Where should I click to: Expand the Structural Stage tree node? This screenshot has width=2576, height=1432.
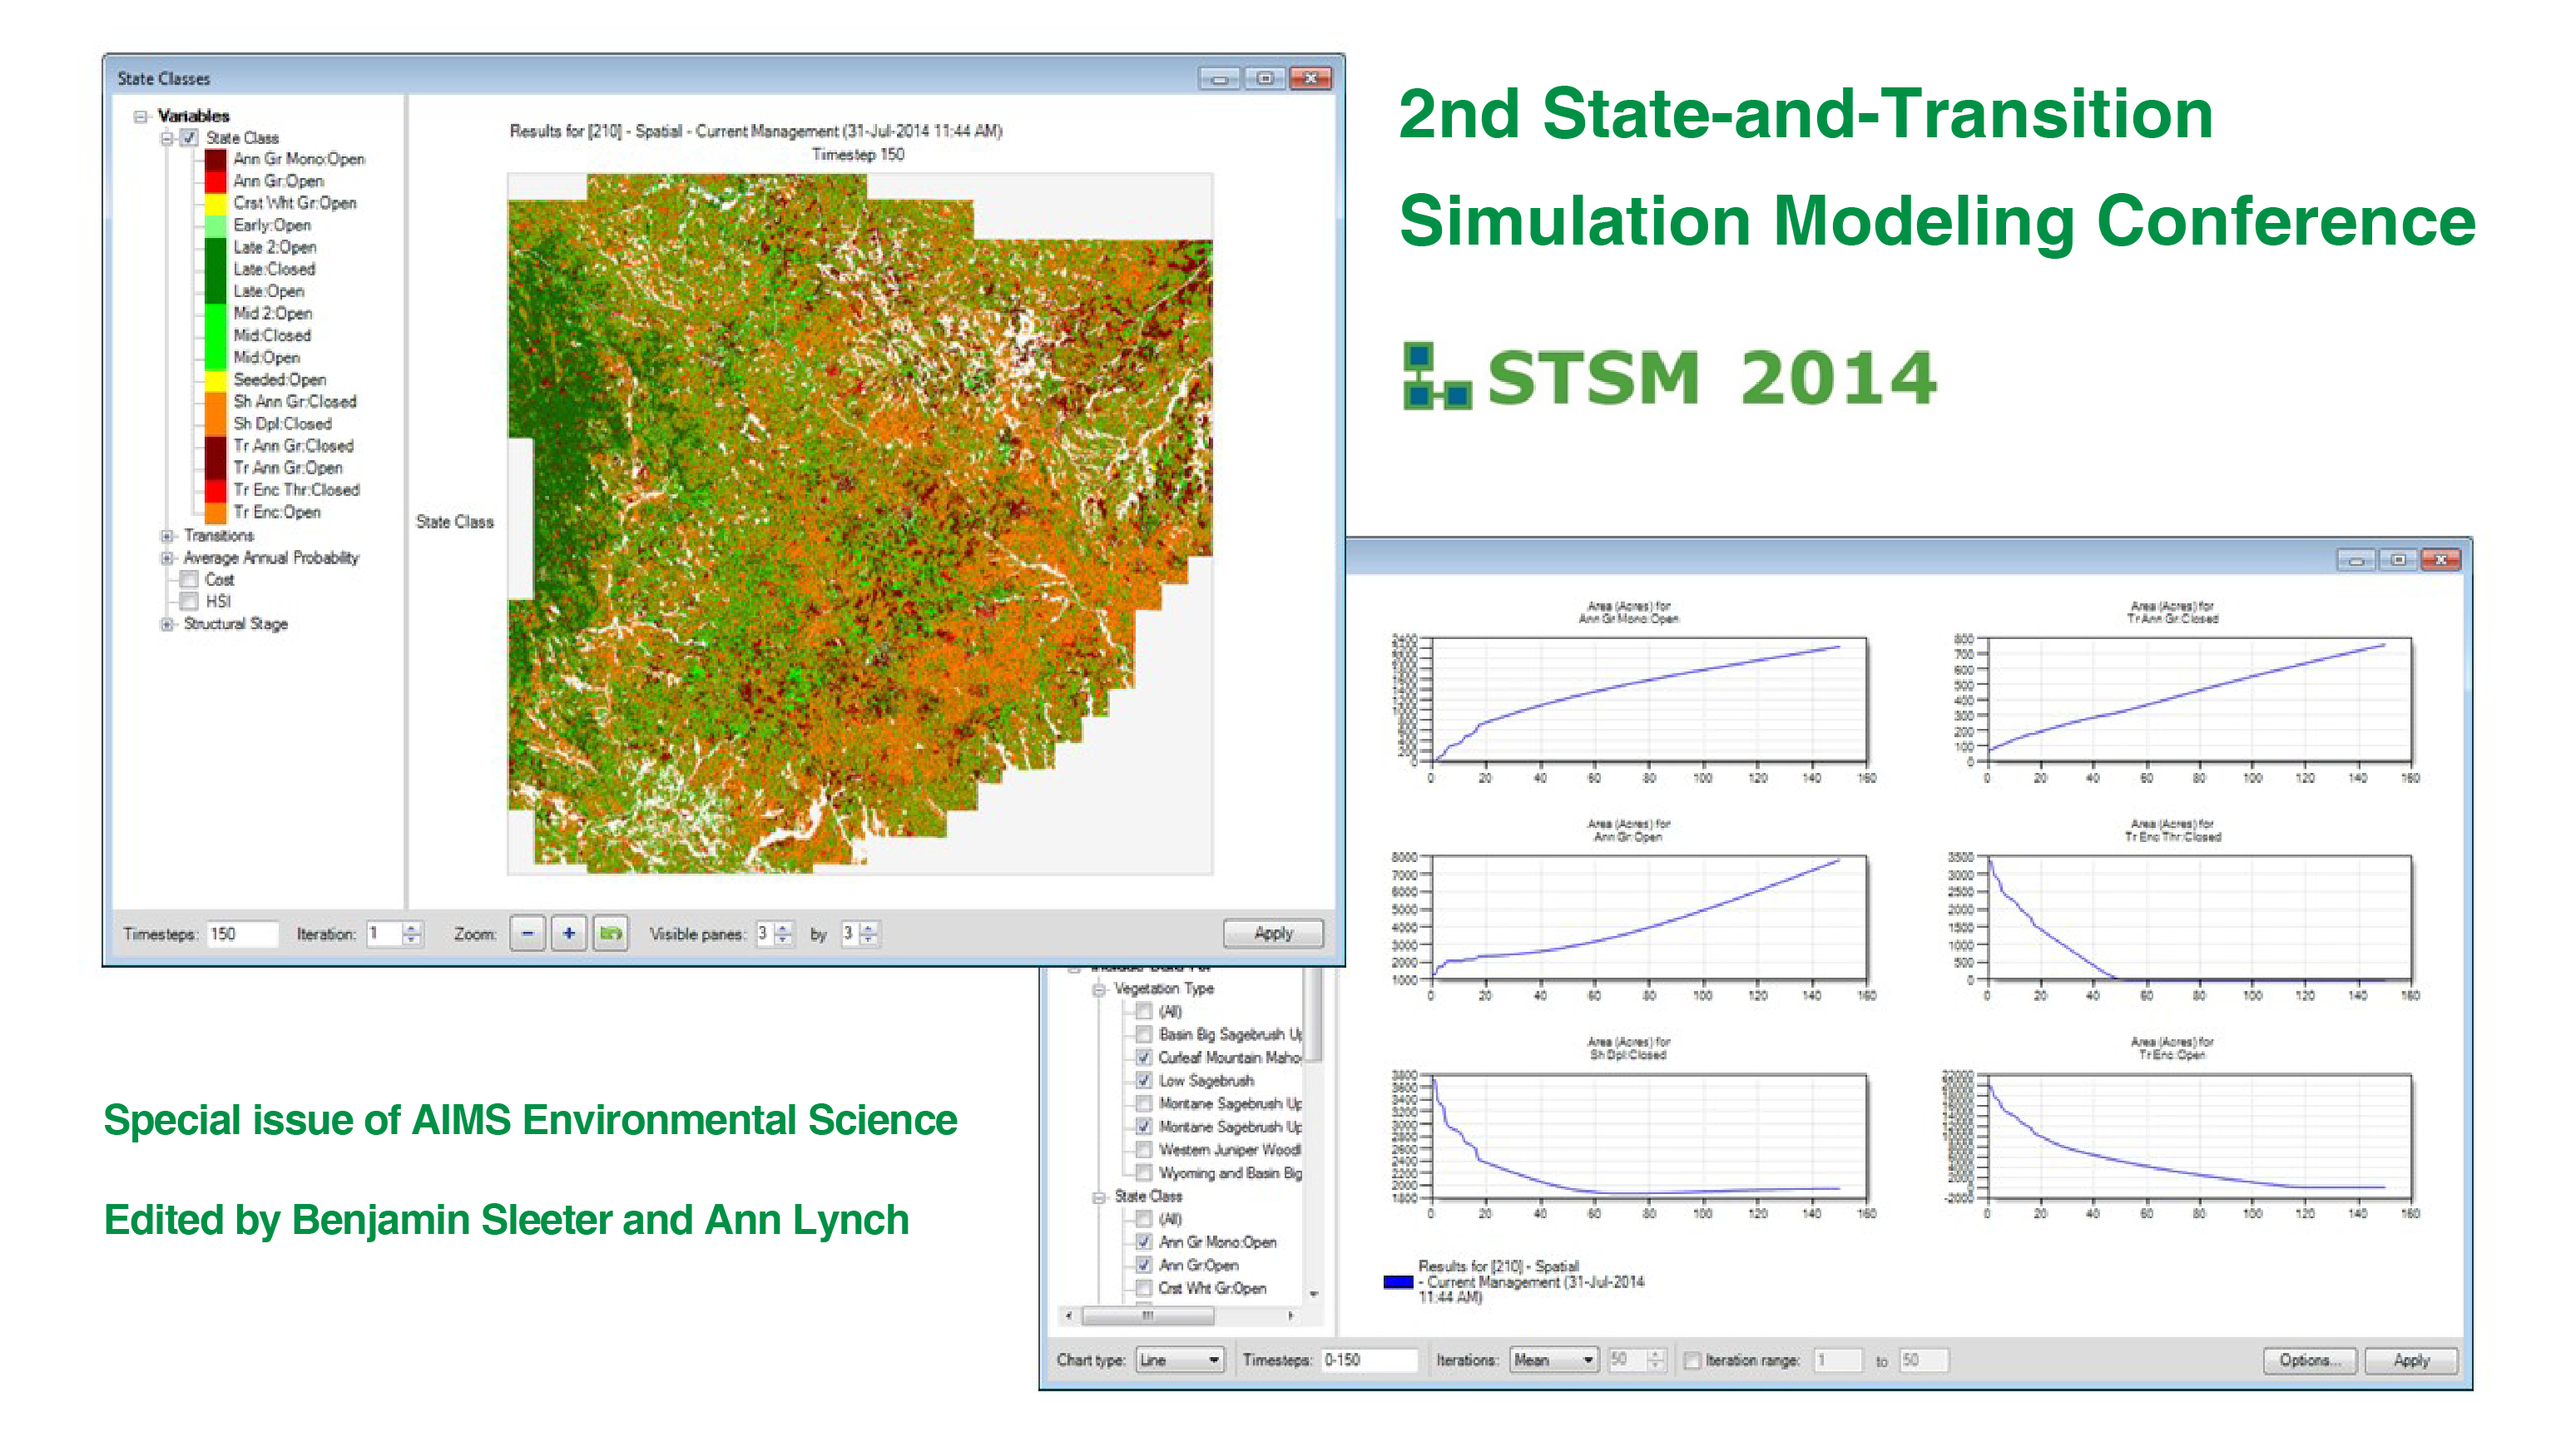(167, 624)
